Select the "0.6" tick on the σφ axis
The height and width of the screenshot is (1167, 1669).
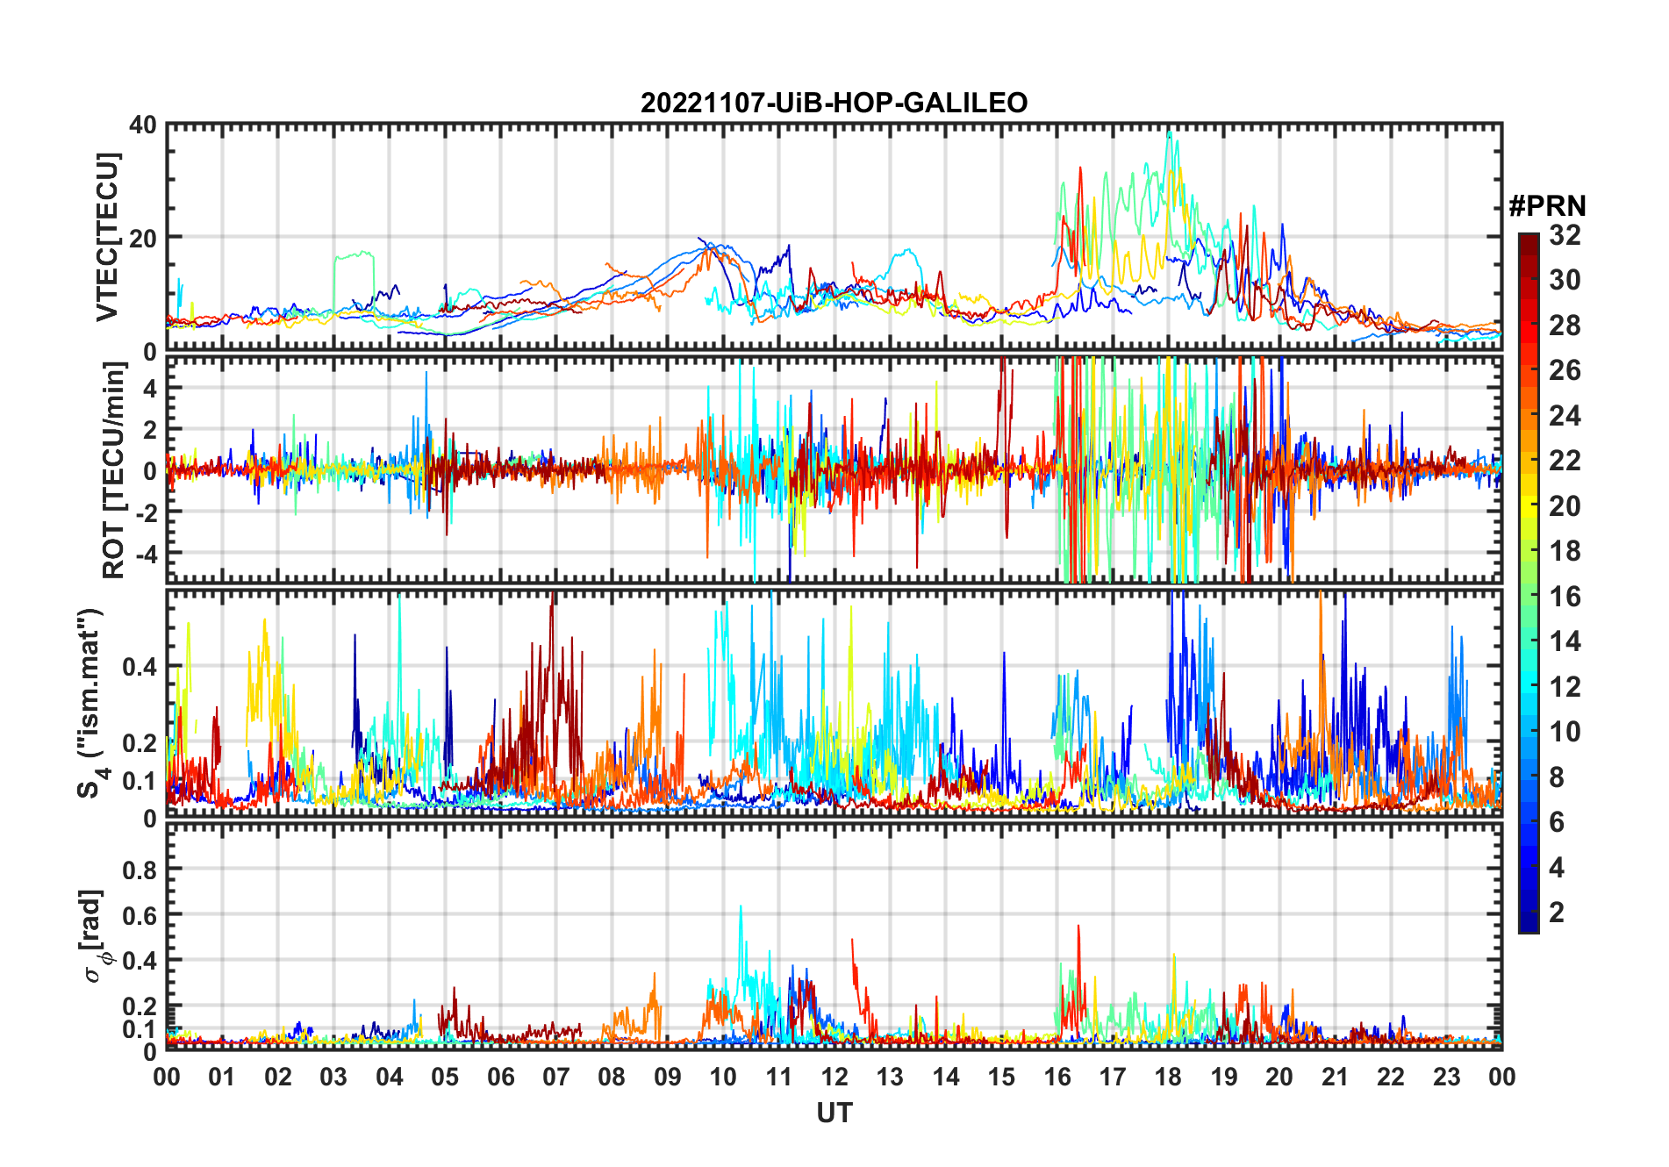(x=140, y=915)
